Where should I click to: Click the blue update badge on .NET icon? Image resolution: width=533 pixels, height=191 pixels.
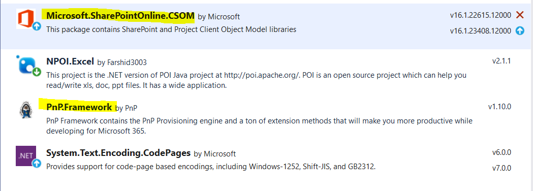click(x=37, y=164)
